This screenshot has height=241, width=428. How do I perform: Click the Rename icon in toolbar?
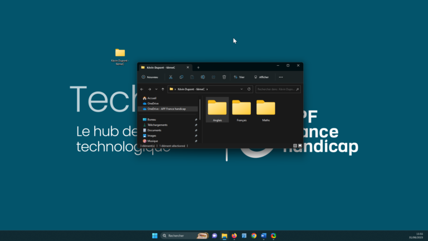click(203, 77)
